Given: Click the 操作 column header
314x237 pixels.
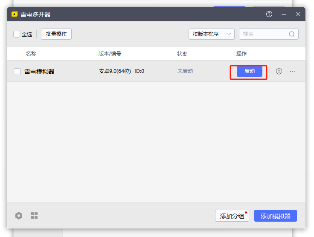Looking at the screenshot, I should pyautogui.click(x=241, y=54).
